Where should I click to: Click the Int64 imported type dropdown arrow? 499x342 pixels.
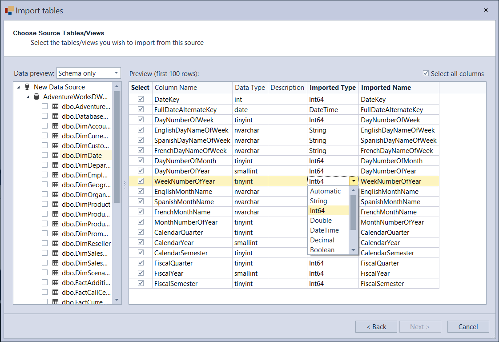coord(354,181)
